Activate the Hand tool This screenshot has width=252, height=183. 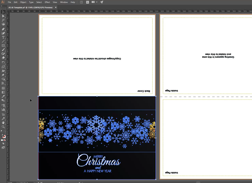[3, 123]
